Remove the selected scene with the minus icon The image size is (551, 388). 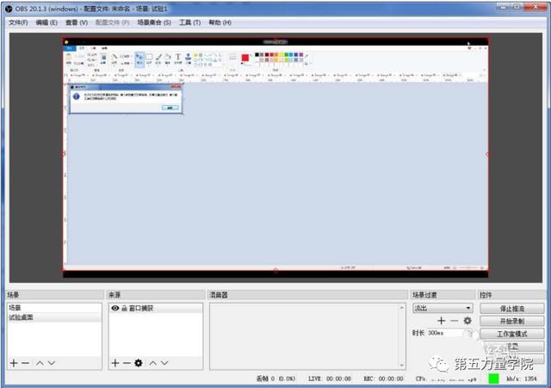[x=25, y=363]
